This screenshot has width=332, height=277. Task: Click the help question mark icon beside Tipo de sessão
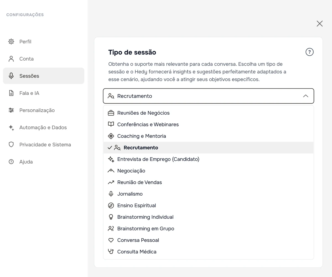pyautogui.click(x=309, y=52)
